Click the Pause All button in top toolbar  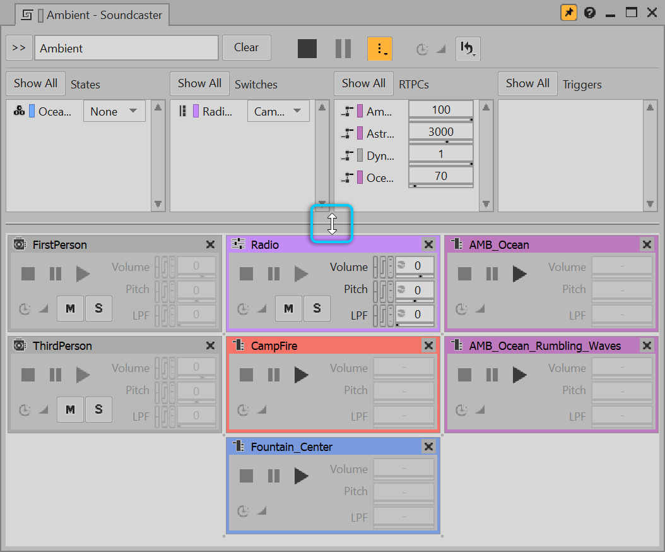click(343, 49)
